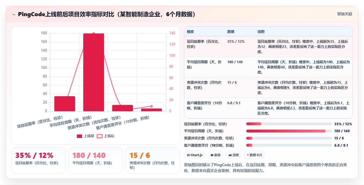Click the 项目延期率 bar in chart

pyautogui.click(x=65, y=104)
